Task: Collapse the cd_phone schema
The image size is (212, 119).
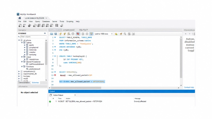Action: (19, 40)
